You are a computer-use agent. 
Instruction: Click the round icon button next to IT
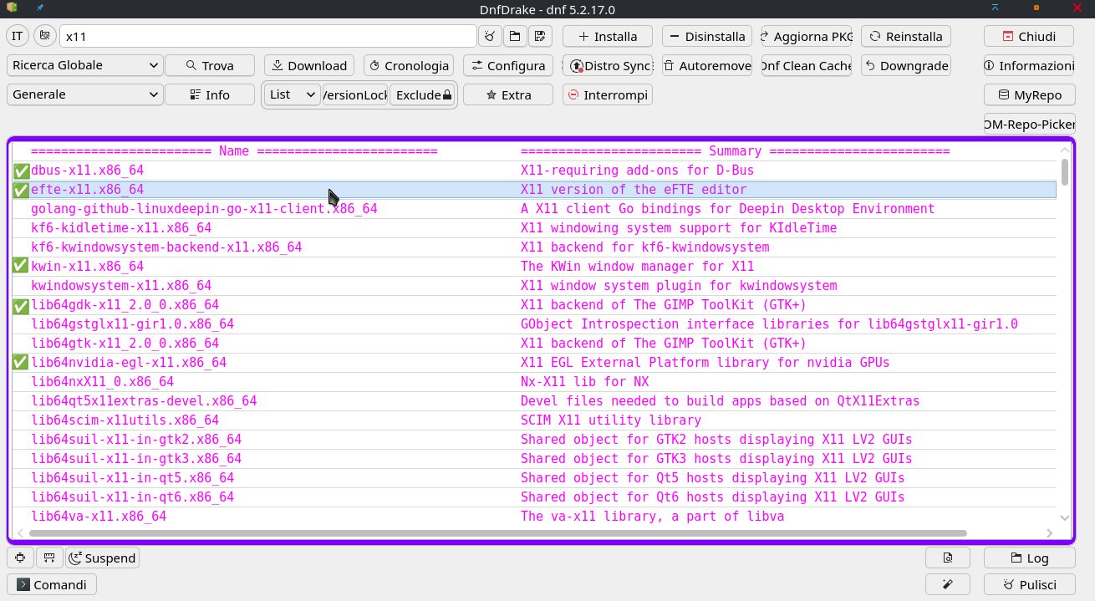pos(44,36)
